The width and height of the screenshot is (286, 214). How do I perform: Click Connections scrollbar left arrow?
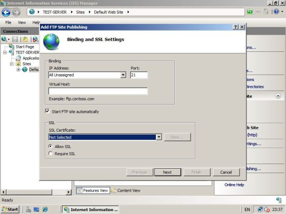click(3, 192)
